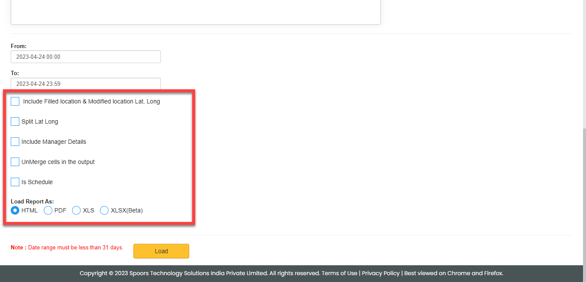Check Include Filled location & Modified location checkbox
The width and height of the screenshot is (586, 282).
point(15,101)
